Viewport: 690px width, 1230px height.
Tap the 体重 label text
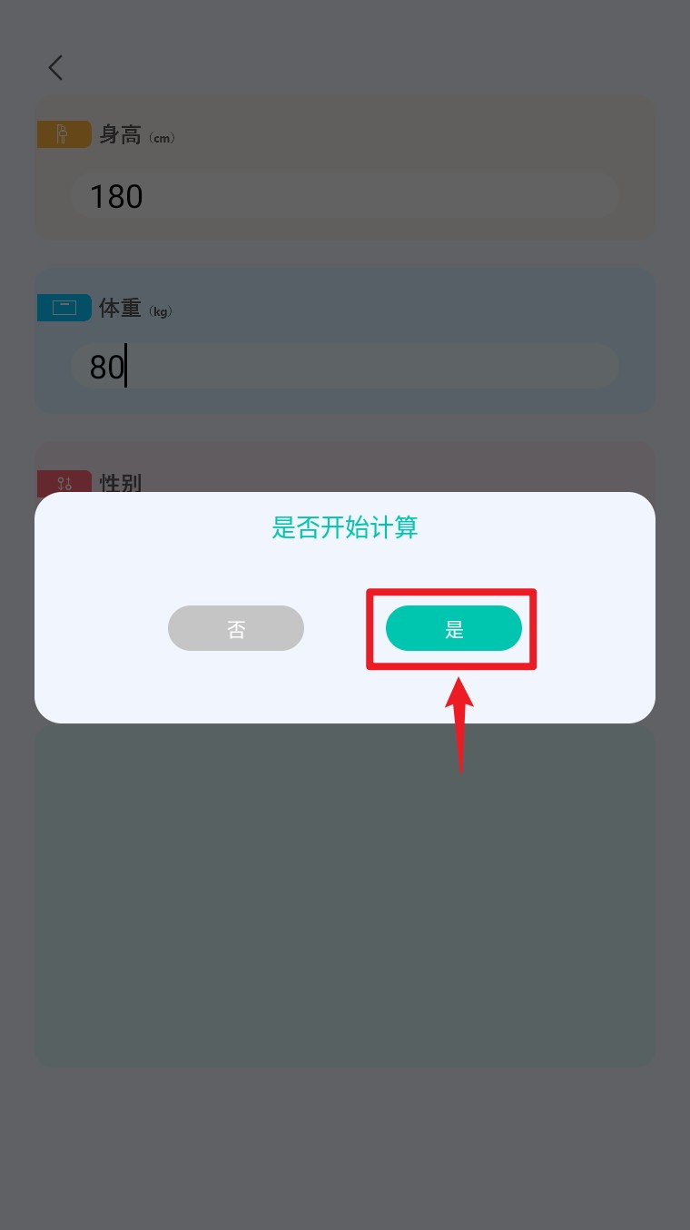[120, 309]
